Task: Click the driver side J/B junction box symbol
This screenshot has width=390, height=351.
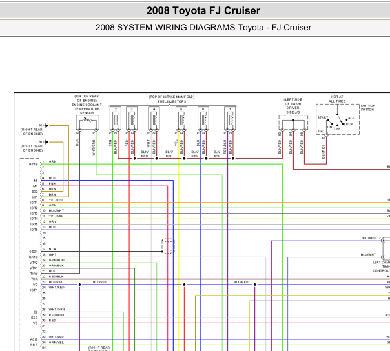Action: tap(293, 123)
